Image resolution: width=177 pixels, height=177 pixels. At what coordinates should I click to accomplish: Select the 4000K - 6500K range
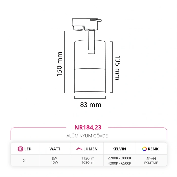(119, 163)
